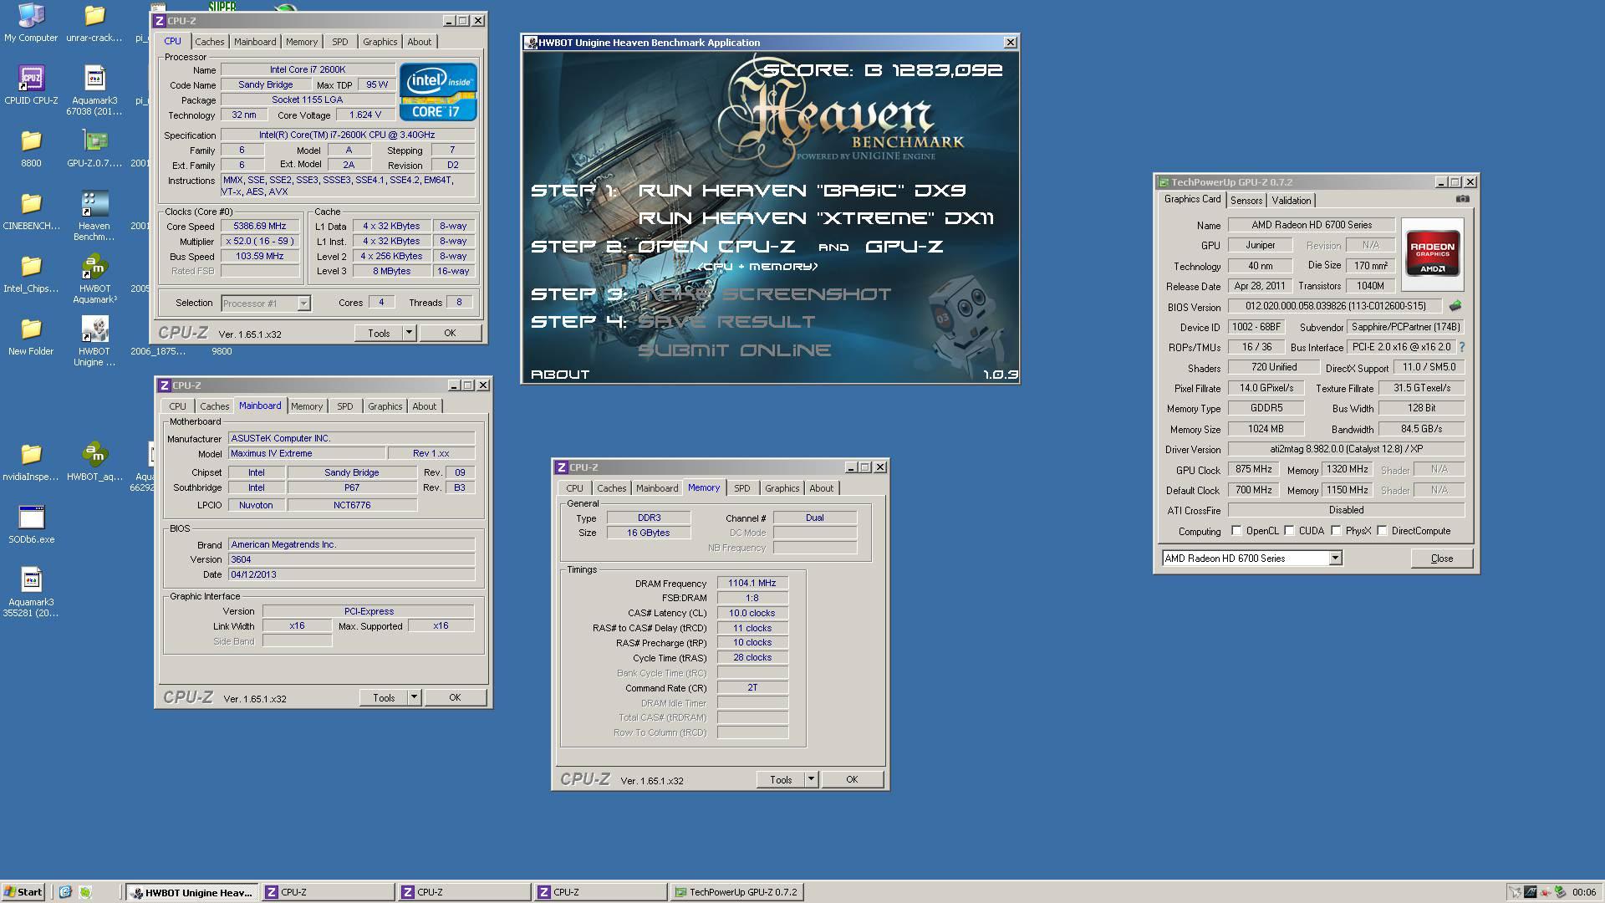The height and width of the screenshot is (903, 1605).
Task: Open Aquamark3 67038 file icon
Action: click(94, 90)
